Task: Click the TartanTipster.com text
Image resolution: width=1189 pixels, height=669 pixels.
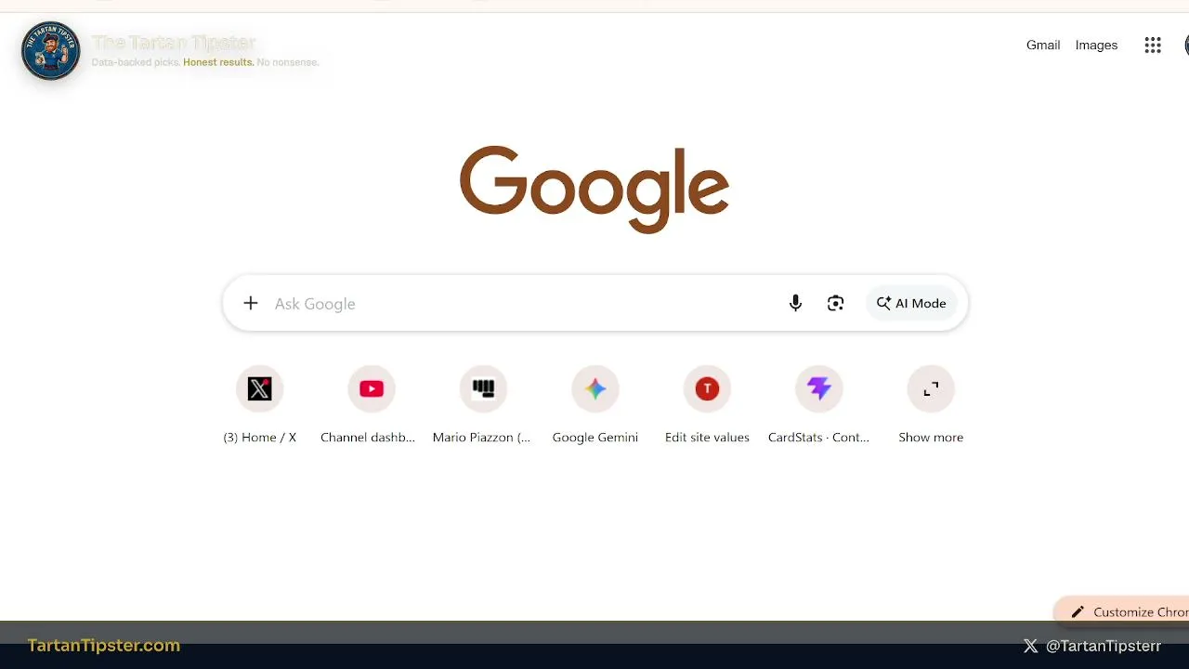Action: pyautogui.click(x=104, y=645)
